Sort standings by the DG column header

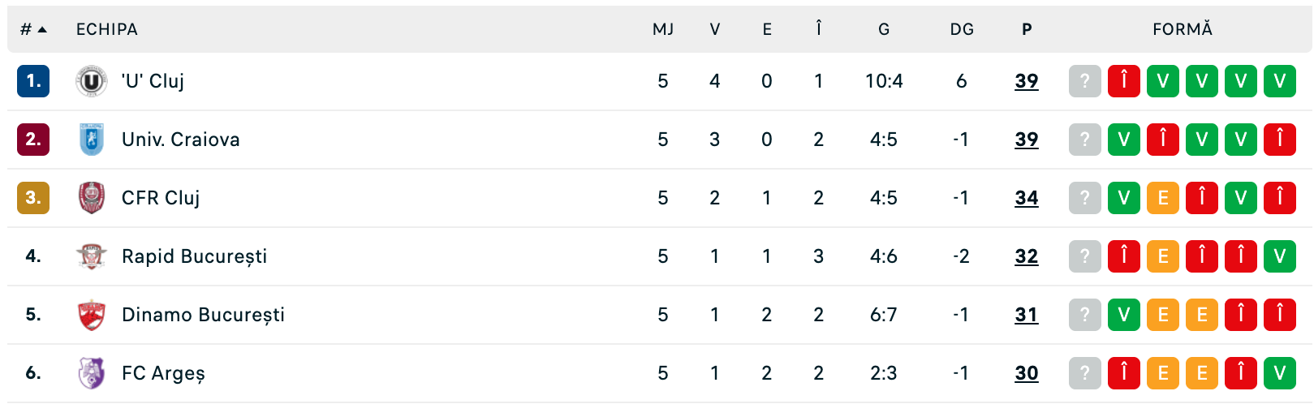[962, 29]
